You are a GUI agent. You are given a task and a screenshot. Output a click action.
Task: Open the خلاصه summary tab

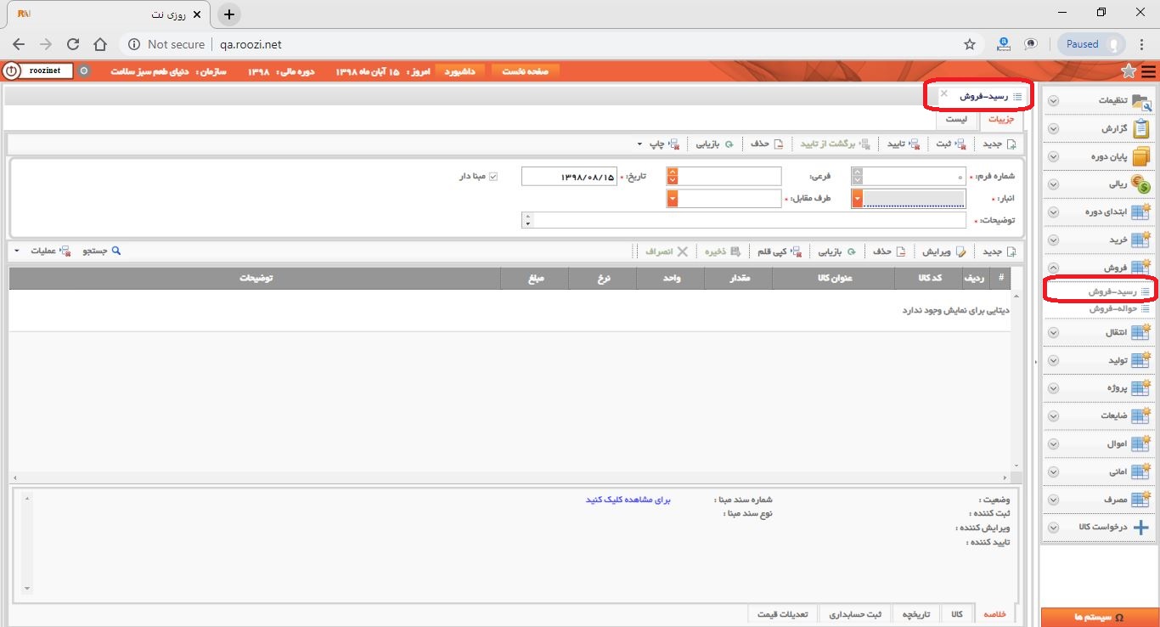tap(994, 614)
